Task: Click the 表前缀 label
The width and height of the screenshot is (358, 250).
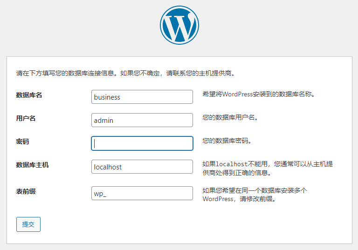Action: coord(26,191)
